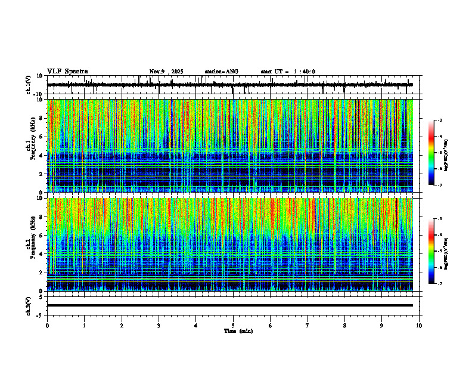The image size is (472, 365).
Task: Click the time axis tick label '10'
Action: pyautogui.click(x=419, y=326)
